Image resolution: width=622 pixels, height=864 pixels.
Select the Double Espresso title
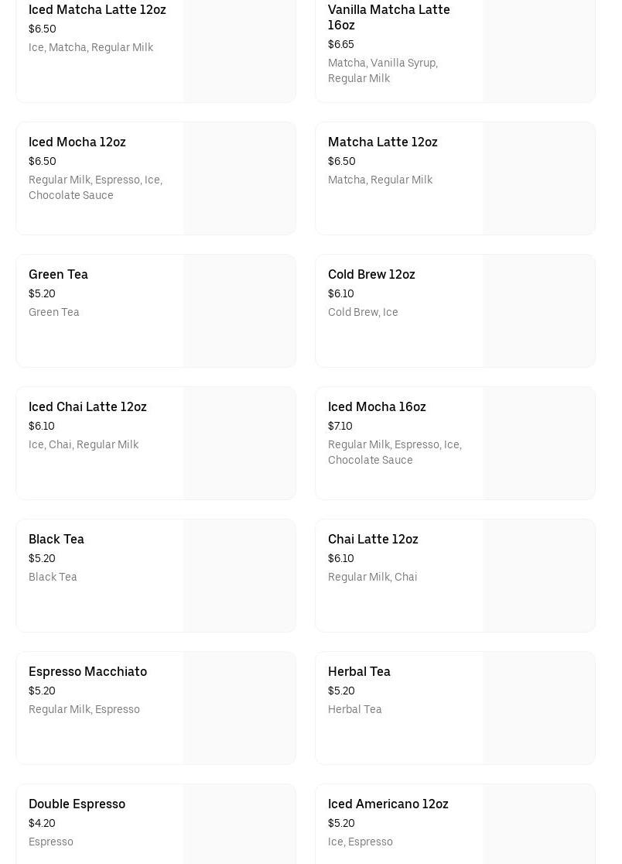77,804
